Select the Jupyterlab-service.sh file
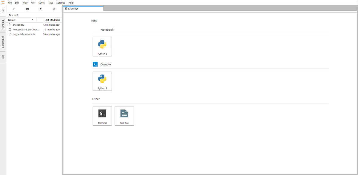 24,34
